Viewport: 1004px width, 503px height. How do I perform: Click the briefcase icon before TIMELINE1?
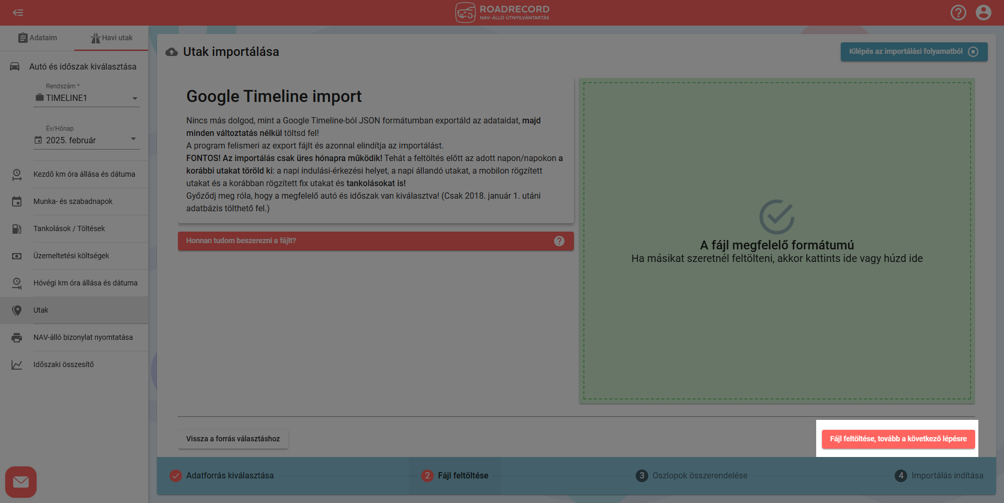coord(39,98)
